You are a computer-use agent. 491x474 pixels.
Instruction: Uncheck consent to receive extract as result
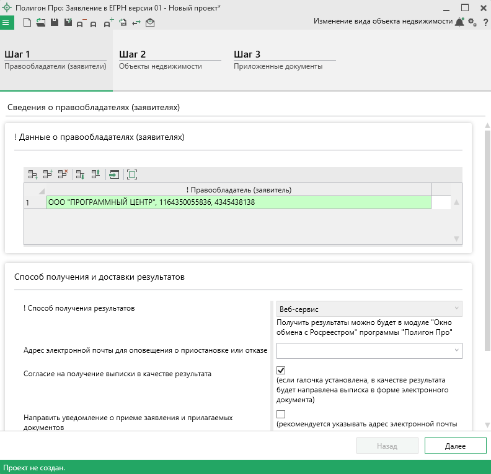pyautogui.click(x=281, y=370)
